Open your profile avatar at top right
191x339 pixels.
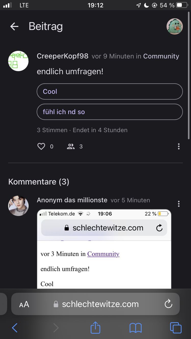click(x=174, y=26)
